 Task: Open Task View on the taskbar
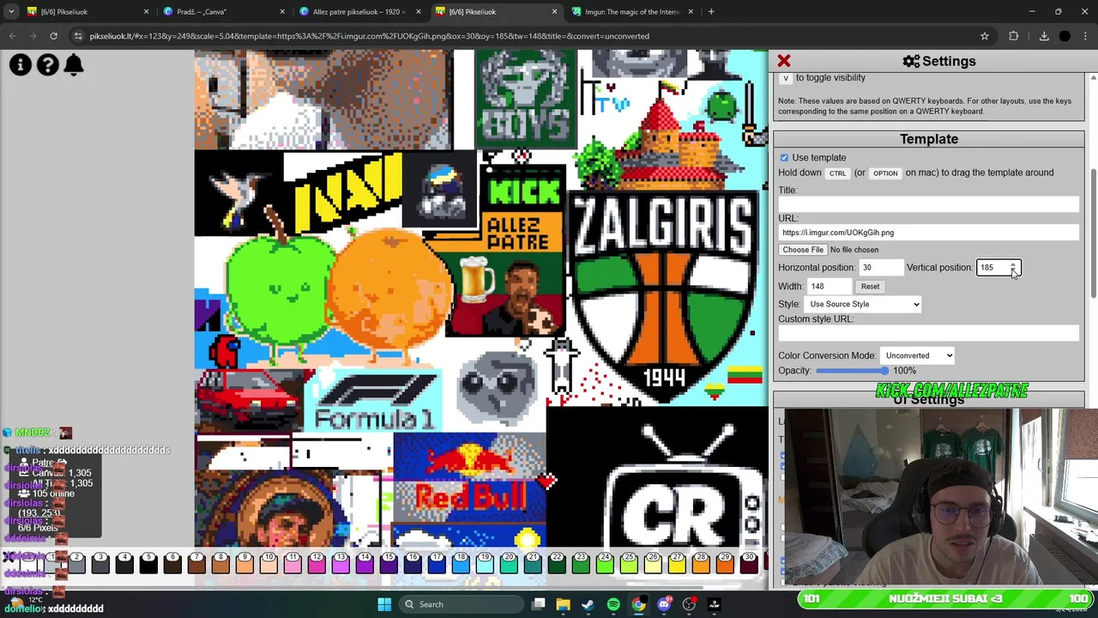click(x=539, y=604)
